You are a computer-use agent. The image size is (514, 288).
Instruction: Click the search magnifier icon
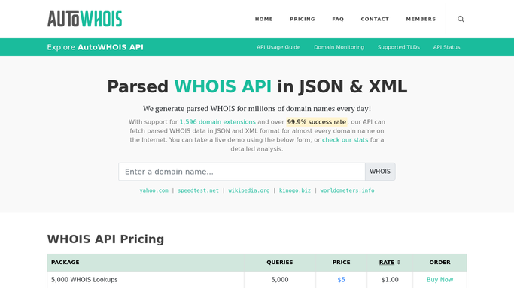(461, 19)
